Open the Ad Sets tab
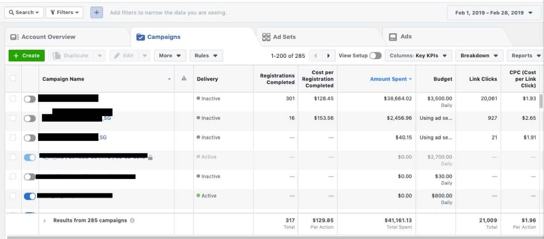544x239 pixels. pyautogui.click(x=279, y=37)
